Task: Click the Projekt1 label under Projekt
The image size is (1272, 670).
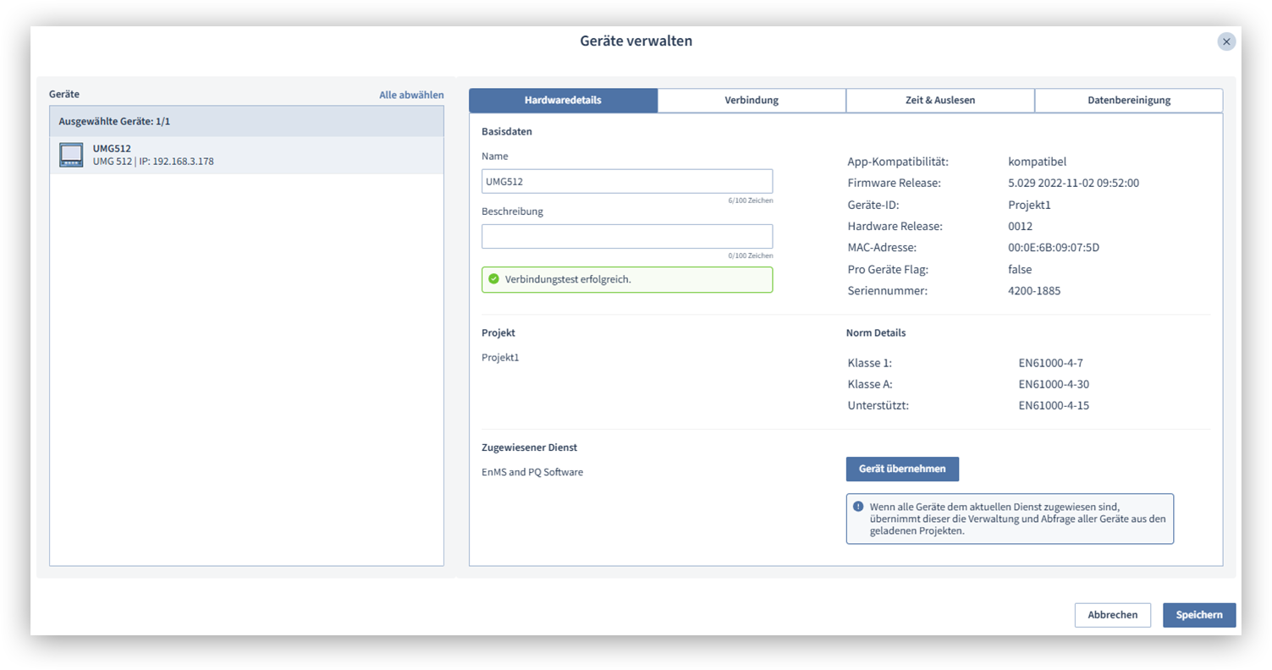Action: point(498,357)
